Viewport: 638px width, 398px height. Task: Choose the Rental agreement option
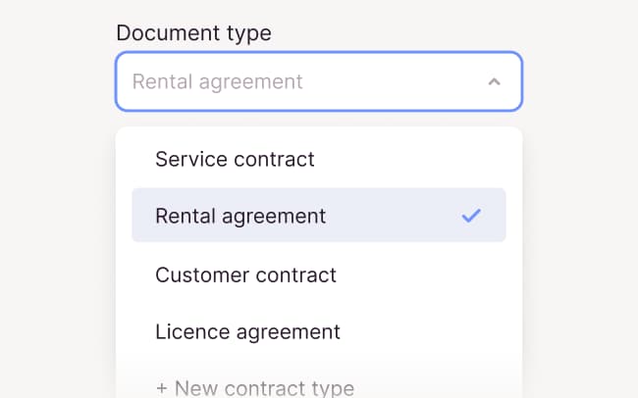tap(240, 216)
